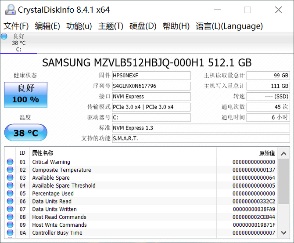
Task: Open the 帮助(H) menu
Action: click(x=176, y=26)
